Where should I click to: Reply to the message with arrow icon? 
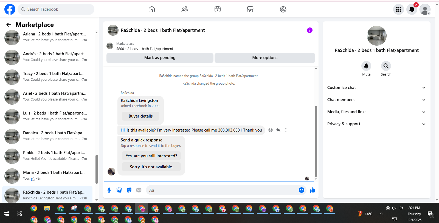click(x=278, y=130)
